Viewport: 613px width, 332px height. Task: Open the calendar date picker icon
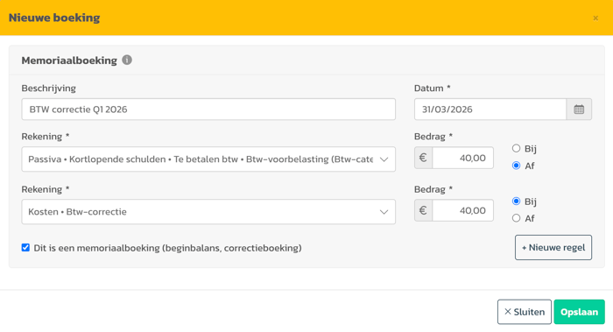pyautogui.click(x=579, y=109)
